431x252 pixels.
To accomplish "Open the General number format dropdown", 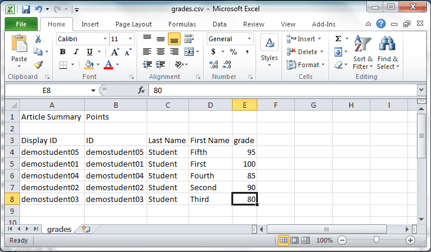I will (249, 39).
